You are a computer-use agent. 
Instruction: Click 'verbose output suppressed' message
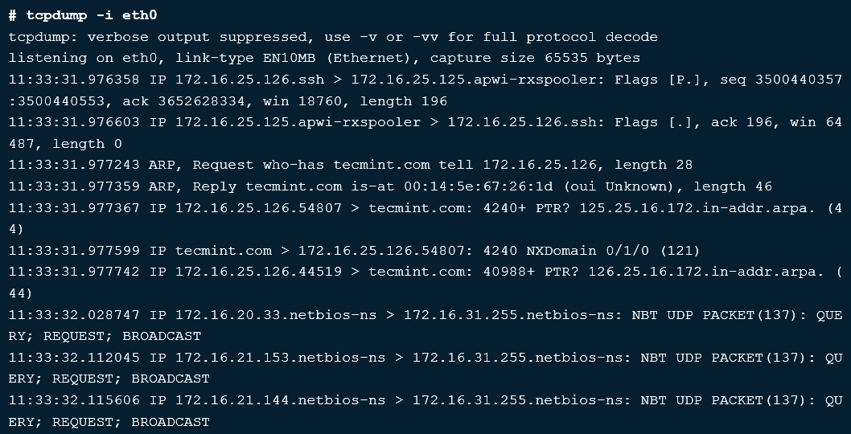[x=197, y=38]
